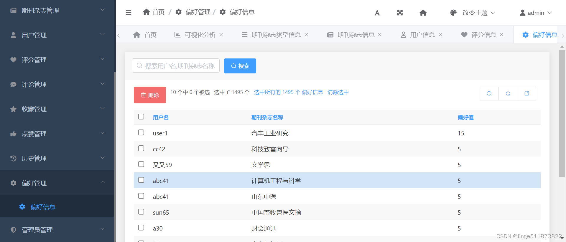
Task: Click the 评分管理 heart icon in sidebar
Action: click(x=13, y=60)
